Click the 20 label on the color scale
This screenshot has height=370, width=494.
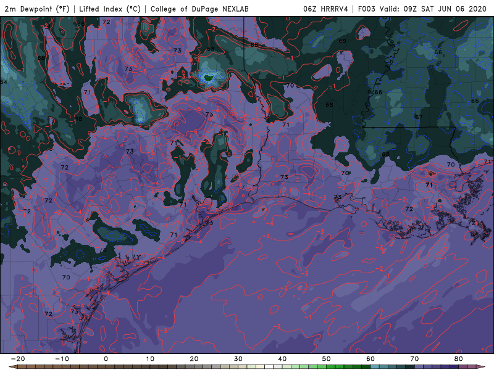pos(194,359)
